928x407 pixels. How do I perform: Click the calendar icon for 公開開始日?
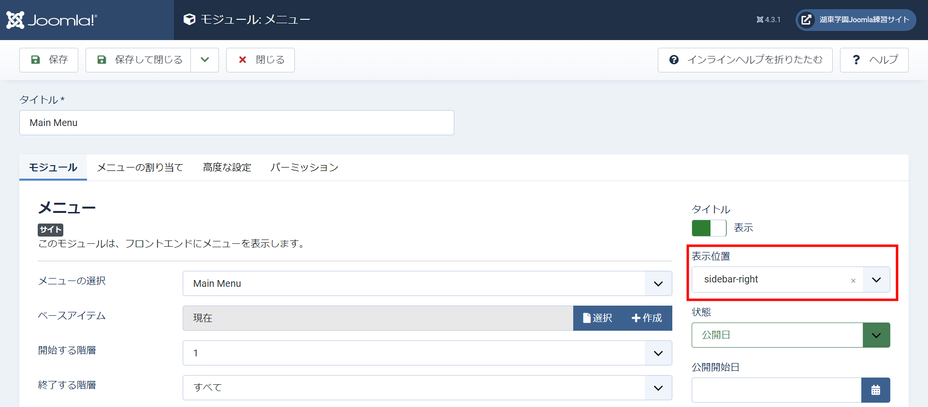coord(875,390)
